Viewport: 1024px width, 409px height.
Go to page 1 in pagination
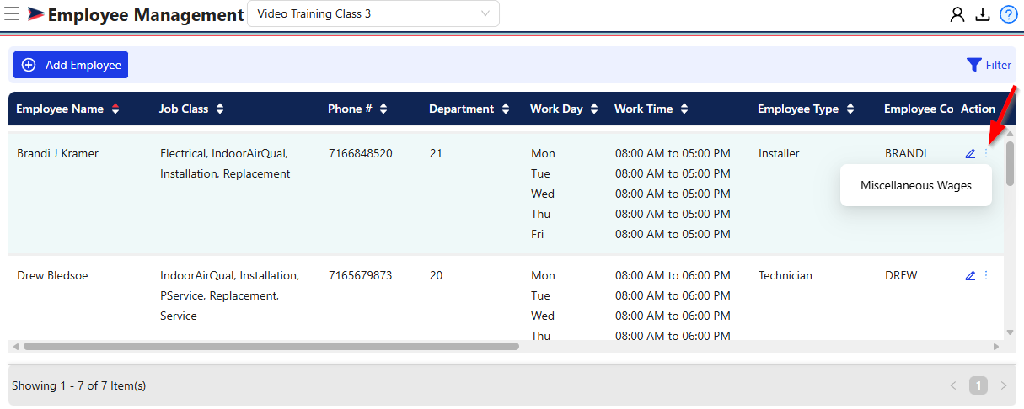coord(978,385)
